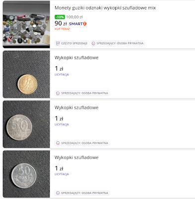This screenshot has width=195, height=199.
Task: Open 'Monety guziki odznaki wykopki szufladowe mix' title
Action: tap(105, 8)
